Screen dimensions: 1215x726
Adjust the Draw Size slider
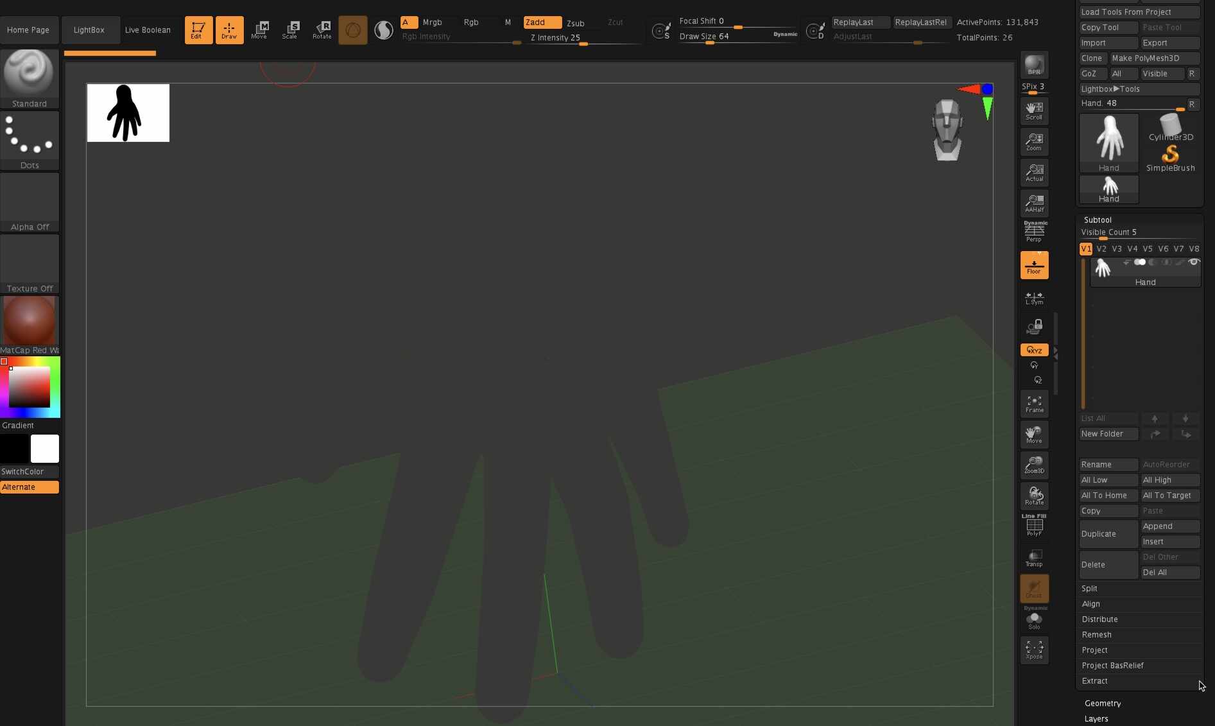[x=737, y=37]
